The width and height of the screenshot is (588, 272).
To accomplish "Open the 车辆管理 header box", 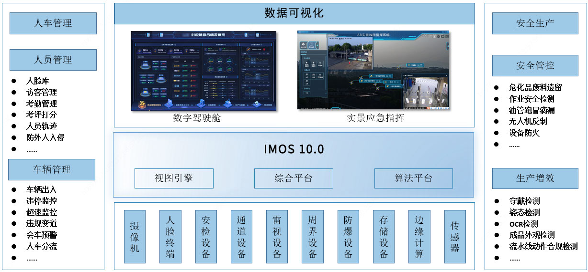I will [x=52, y=169].
